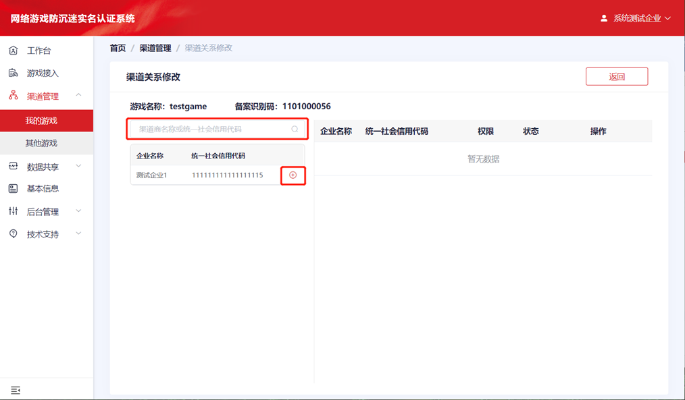Image resolution: width=685 pixels, height=400 pixels.
Task: Click the 状态 column header
Action: pyautogui.click(x=531, y=132)
